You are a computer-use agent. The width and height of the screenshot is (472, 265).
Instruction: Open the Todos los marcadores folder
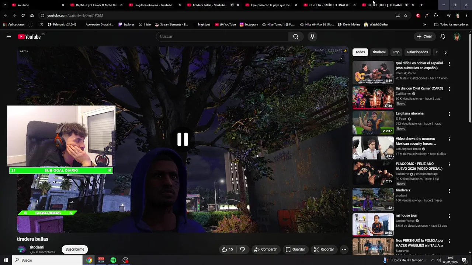(x=451, y=25)
